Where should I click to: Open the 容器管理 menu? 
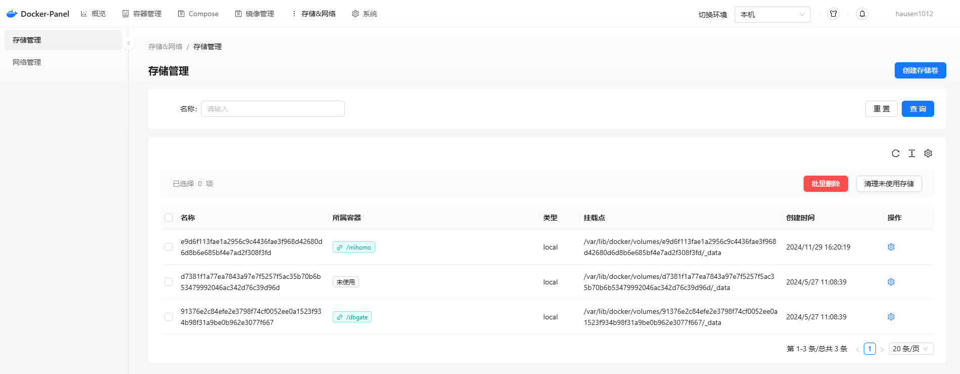click(142, 14)
